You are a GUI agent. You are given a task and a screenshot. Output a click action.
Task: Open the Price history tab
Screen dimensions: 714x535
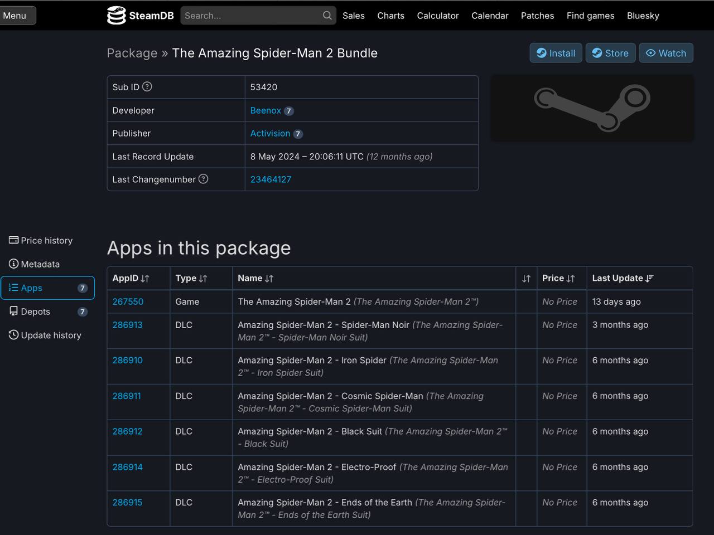click(47, 240)
